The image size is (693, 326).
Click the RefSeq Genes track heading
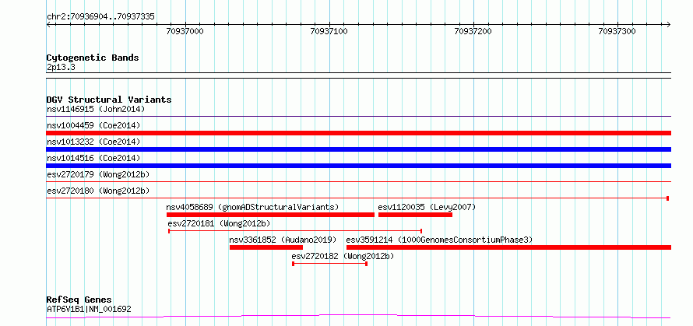click(79, 300)
